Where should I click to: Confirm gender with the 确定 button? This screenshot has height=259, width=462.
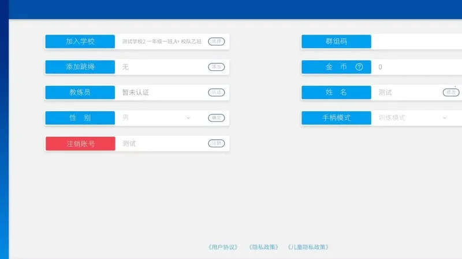[216, 118]
